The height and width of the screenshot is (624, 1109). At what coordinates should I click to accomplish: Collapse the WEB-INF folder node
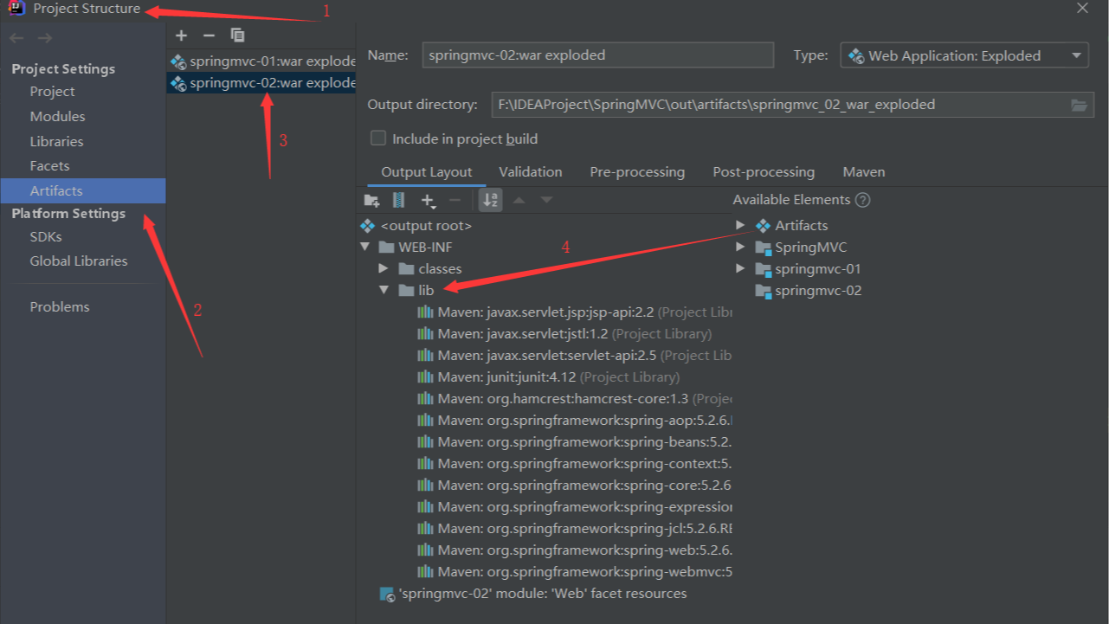(365, 248)
